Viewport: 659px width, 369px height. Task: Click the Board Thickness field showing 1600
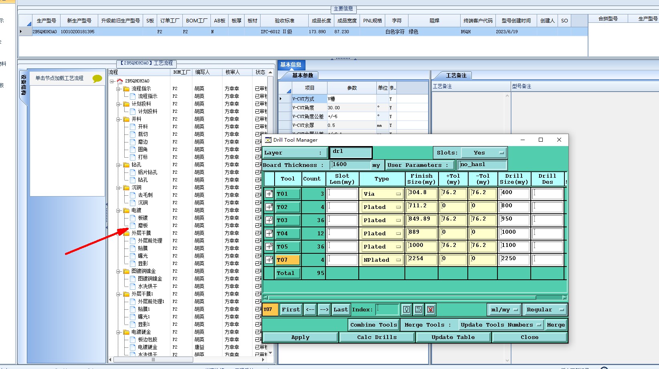[x=351, y=165]
